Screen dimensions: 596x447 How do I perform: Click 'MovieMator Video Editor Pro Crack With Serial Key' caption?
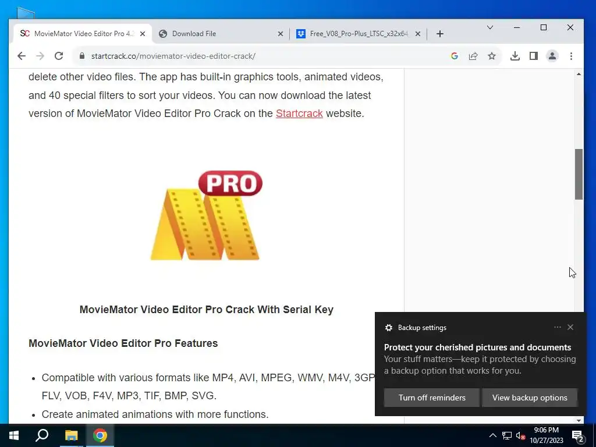(207, 310)
